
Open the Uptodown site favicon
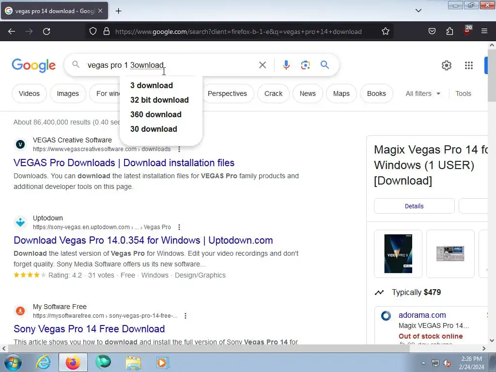tap(20, 222)
